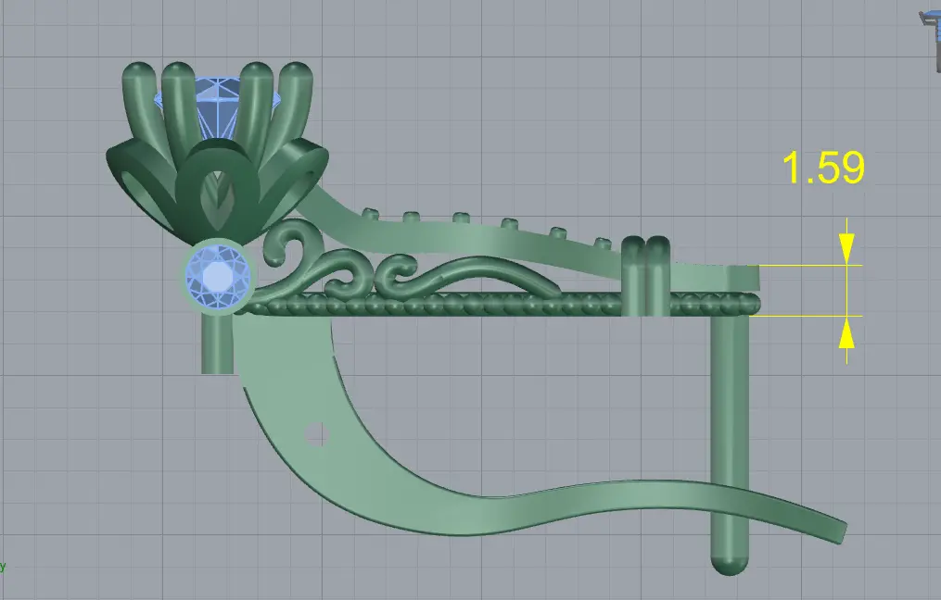Click the small circular hole in the curved shank
Image resolution: width=941 pixels, height=600 pixels.
point(315,434)
